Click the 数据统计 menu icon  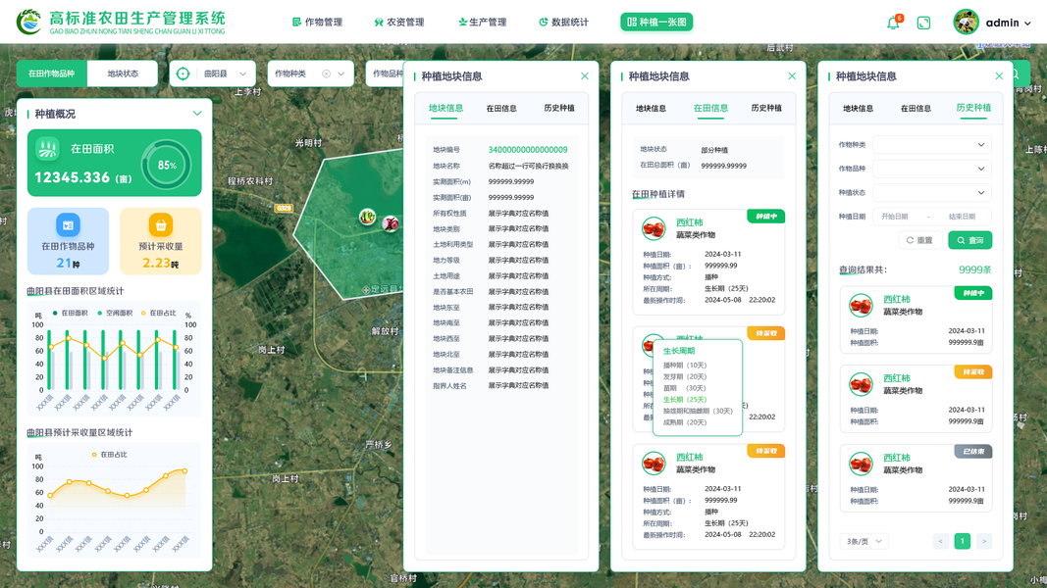[x=544, y=22]
